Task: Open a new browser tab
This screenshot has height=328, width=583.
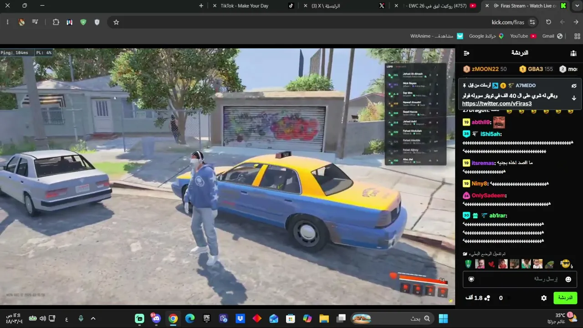Action: coord(201,6)
